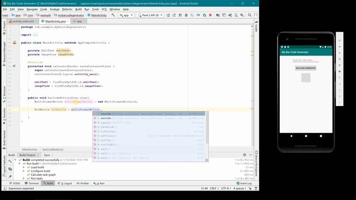The image size is (356, 200).
Task: Close the MainActivity.java tab
Action: pyautogui.click(x=68, y=21)
